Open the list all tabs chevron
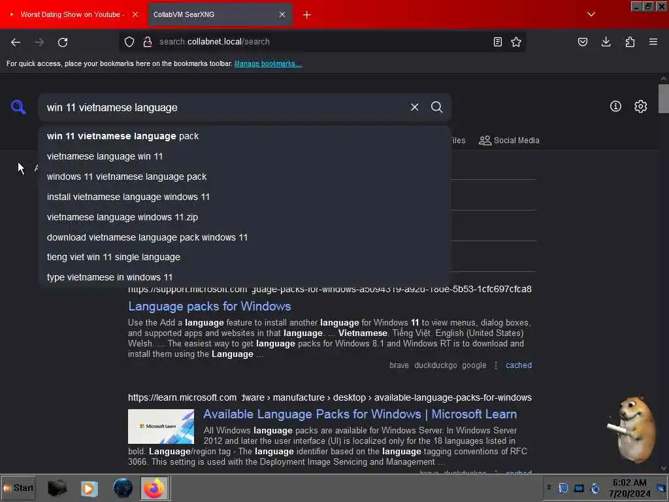Screen dimensions: 669x502 (x=591, y=14)
